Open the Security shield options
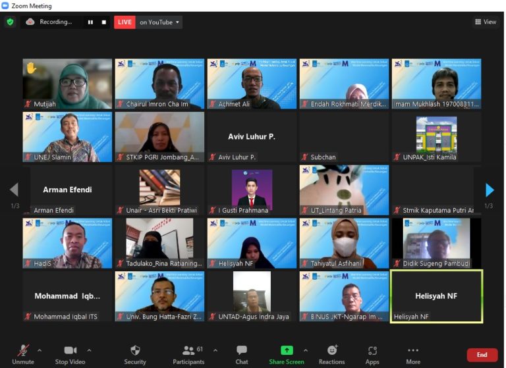The height and width of the screenshot is (368, 506). 135,354
